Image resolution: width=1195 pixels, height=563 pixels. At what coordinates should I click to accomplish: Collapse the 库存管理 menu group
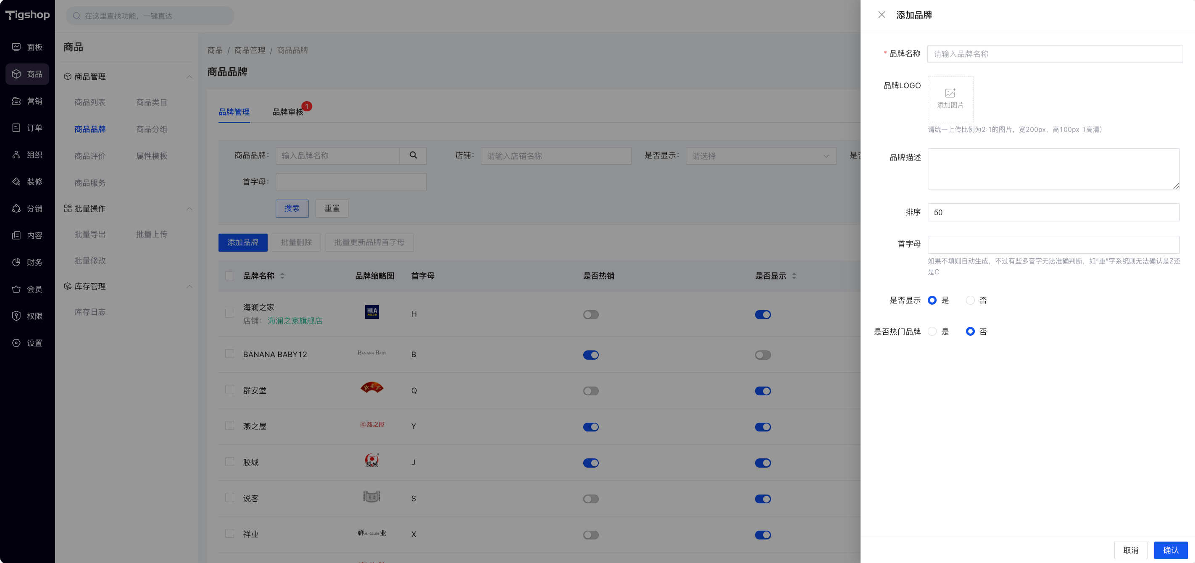(189, 286)
